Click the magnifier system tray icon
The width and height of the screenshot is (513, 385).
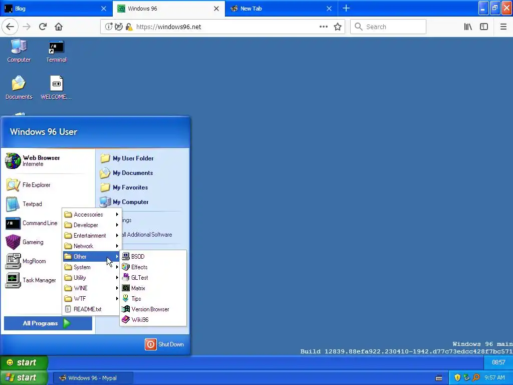(x=476, y=378)
